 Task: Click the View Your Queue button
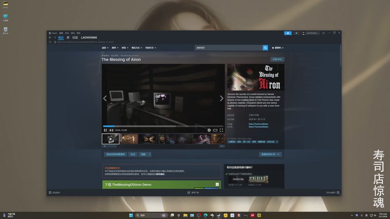(271, 154)
